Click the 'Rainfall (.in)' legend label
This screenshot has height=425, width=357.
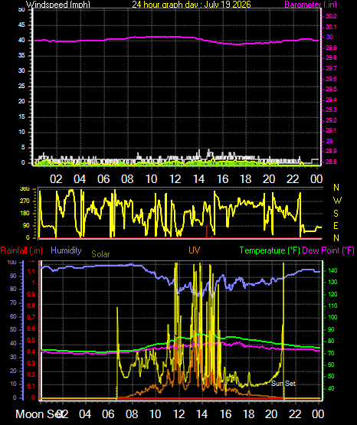(x=21, y=250)
